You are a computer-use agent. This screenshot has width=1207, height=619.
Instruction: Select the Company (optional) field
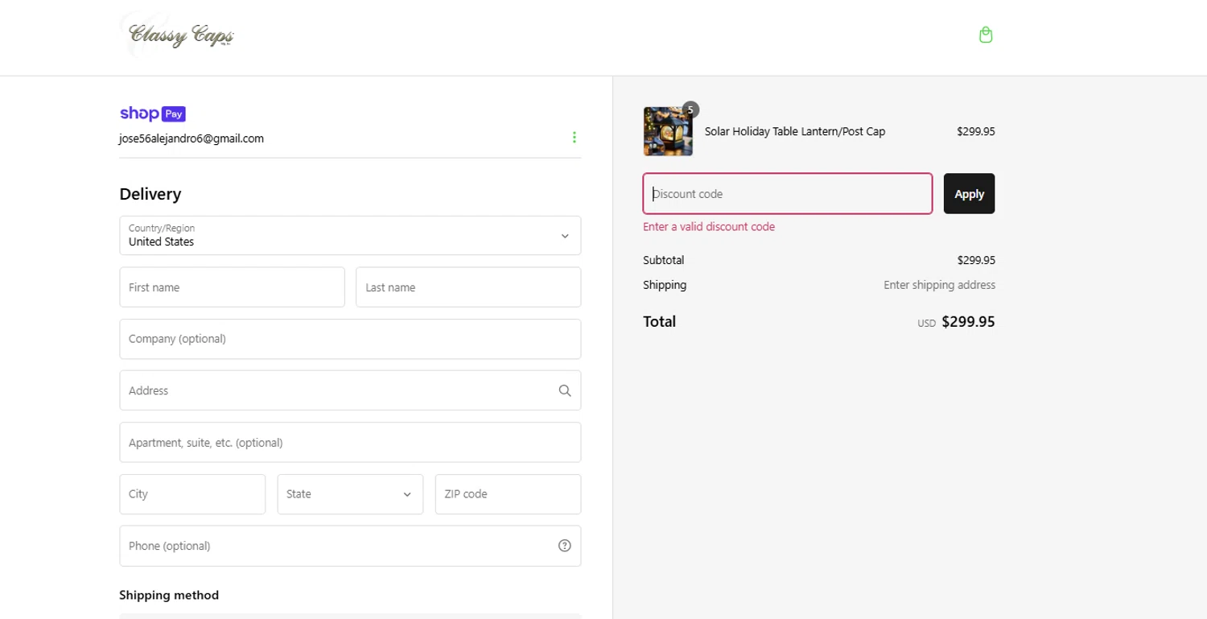point(350,339)
